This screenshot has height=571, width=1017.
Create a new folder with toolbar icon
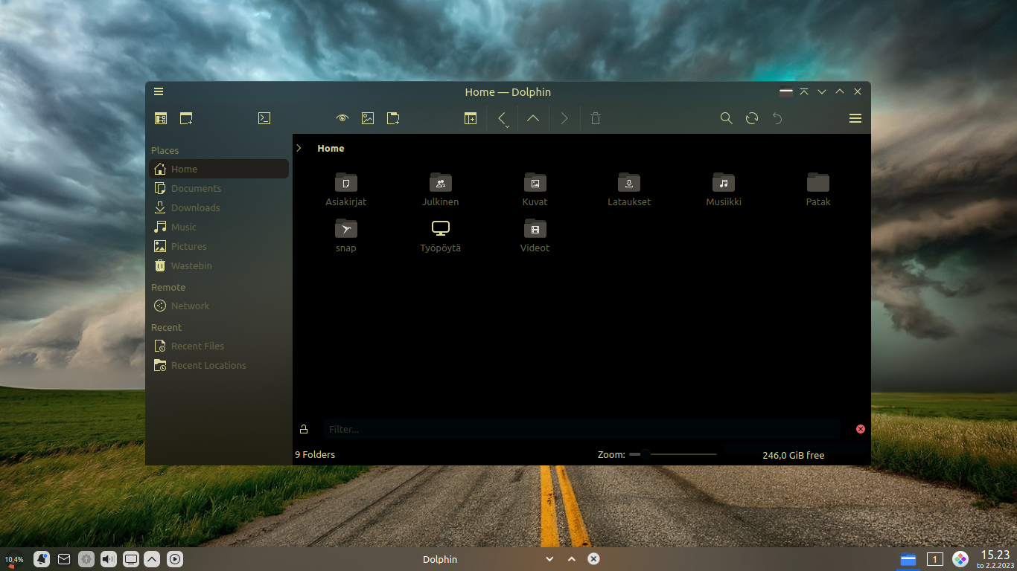pyautogui.click(x=393, y=118)
